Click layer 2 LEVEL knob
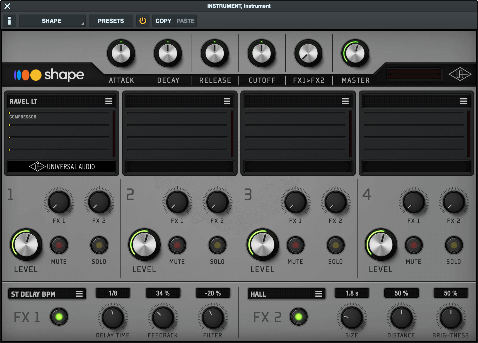This screenshot has height=343, width=478. click(x=144, y=245)
